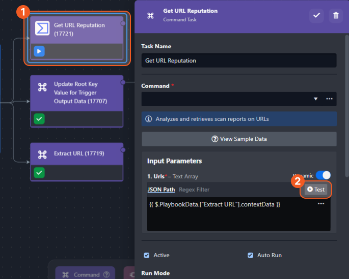Uncheck the Active checkbox
Viewport: 349px width, 279px height.
coord(146,255)
